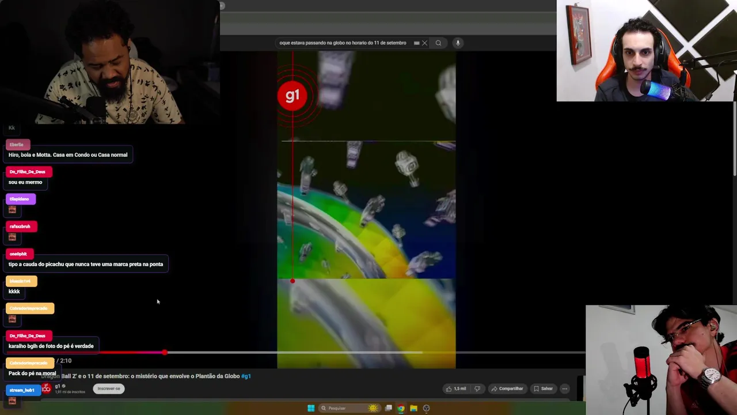This screenshot has height=415, width=737.
Task: Open File Explorer from the taskbar
Action: [413, 408]
